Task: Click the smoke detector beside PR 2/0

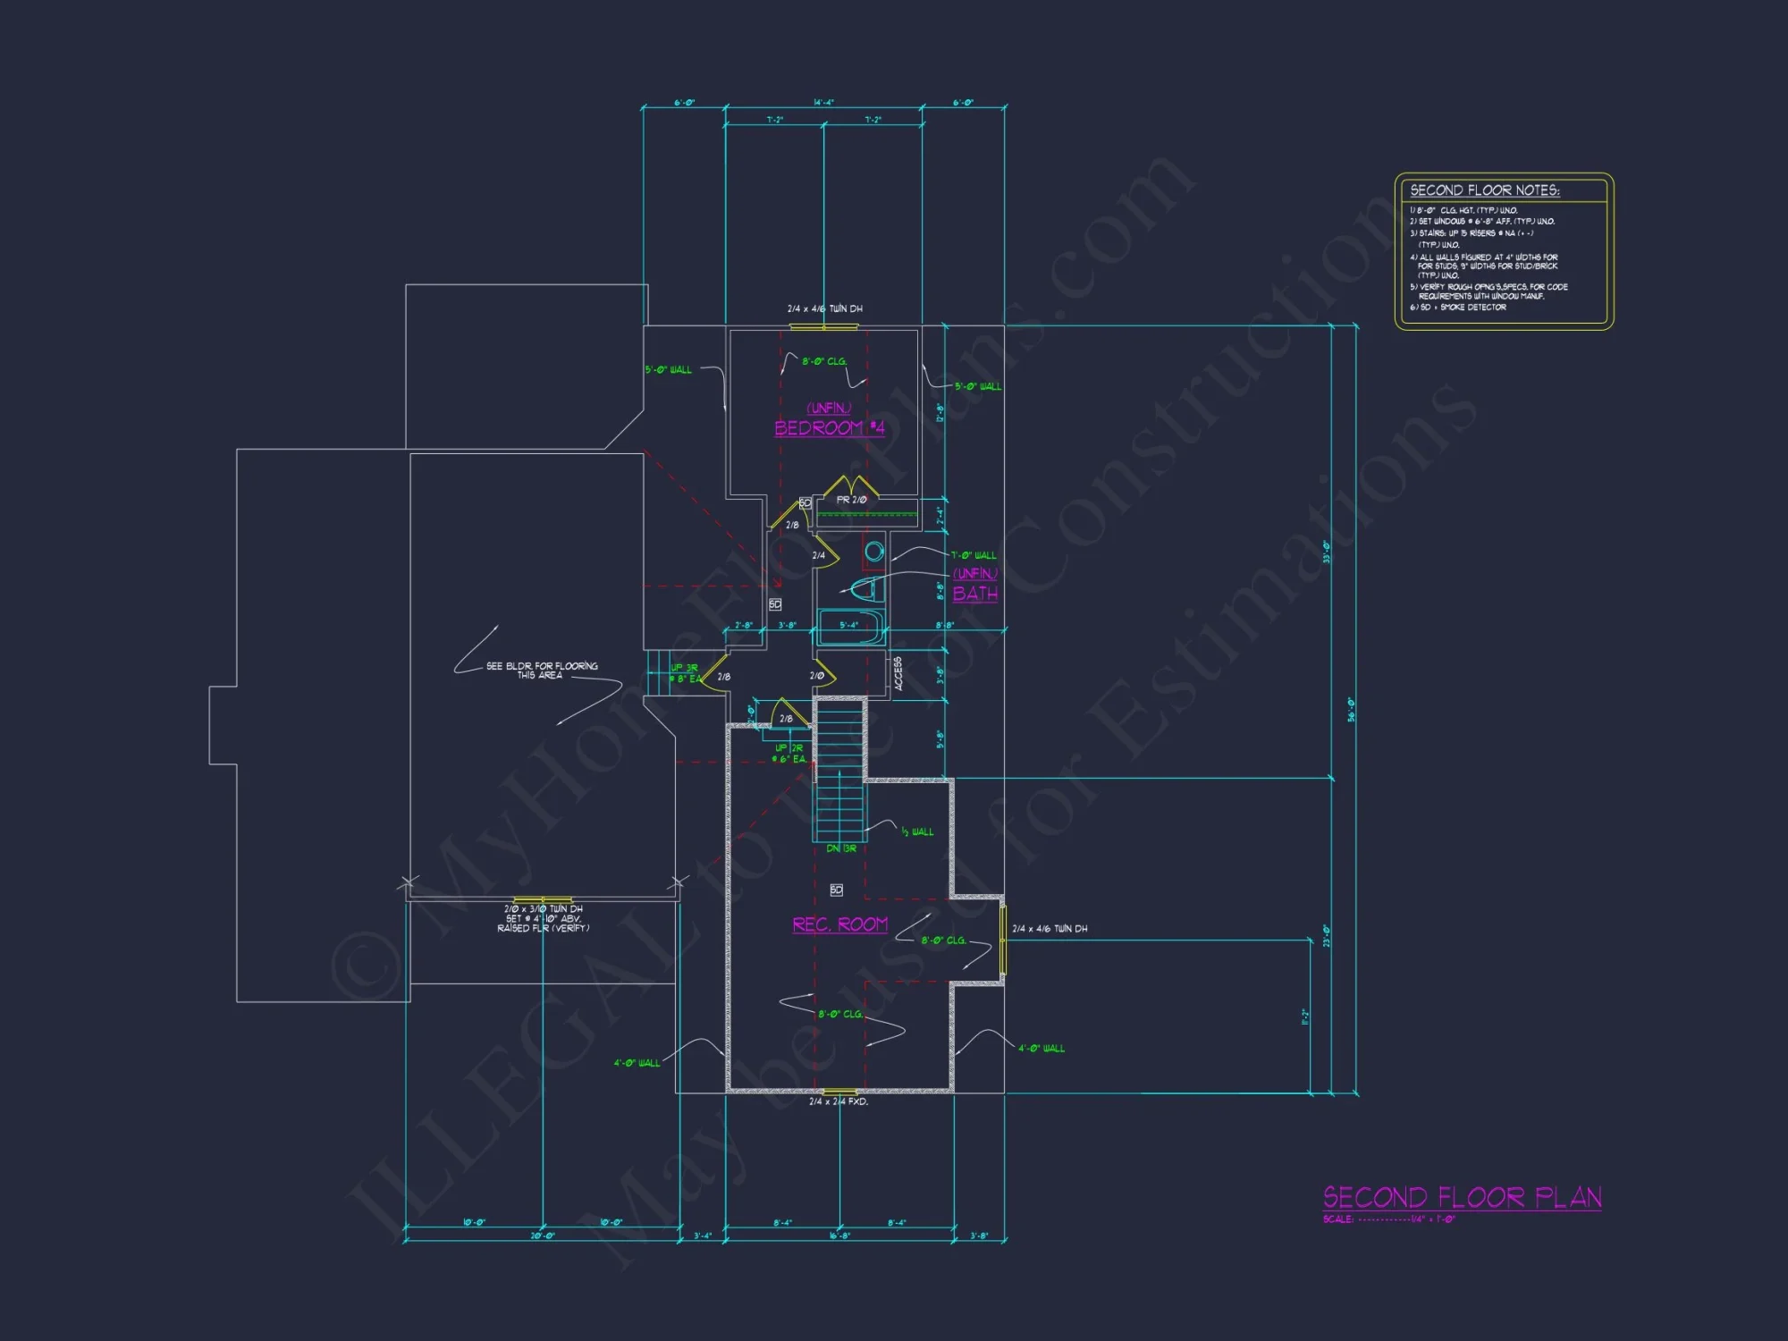Action: click(805, 503)
